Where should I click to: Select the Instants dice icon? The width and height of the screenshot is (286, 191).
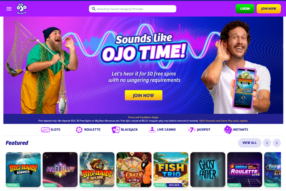point(228,130)
